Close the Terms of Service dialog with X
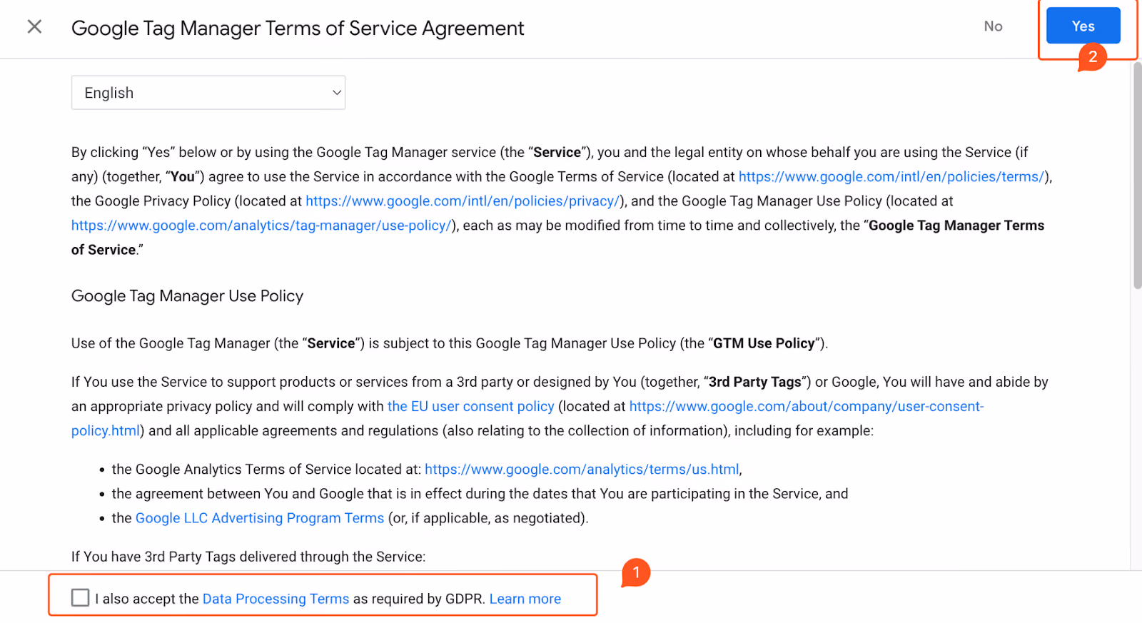This screenshot has height=623, width=1142. (34, 27)
